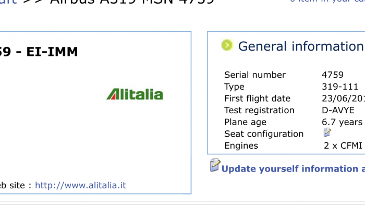Click the Serial number label
365x205 pixels.
[254, 75]
